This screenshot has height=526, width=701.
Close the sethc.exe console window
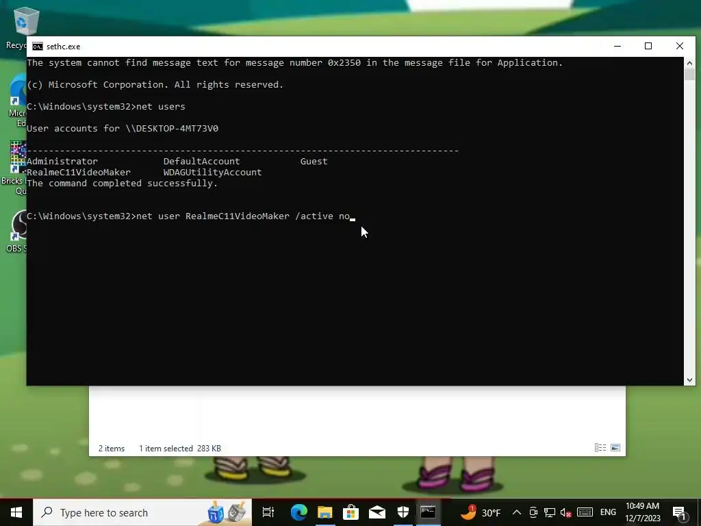[680, 46]
